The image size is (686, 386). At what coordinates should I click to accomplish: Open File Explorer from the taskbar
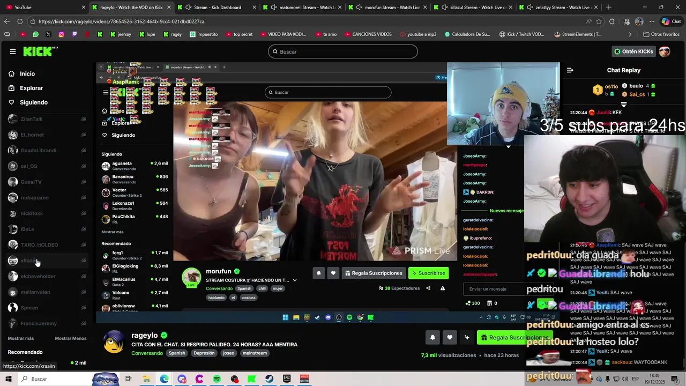(146, 379)
